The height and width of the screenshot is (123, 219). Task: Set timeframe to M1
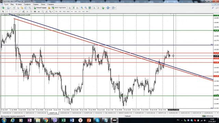point(56,11)
